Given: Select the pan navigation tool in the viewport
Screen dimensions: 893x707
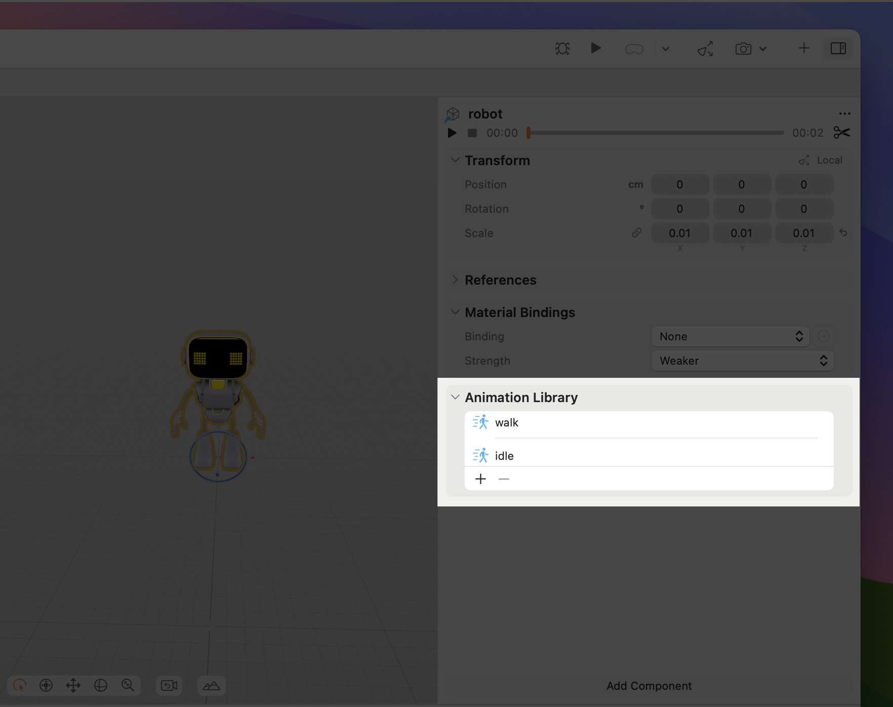Looking at the screenshot, I should pos(73,685).
